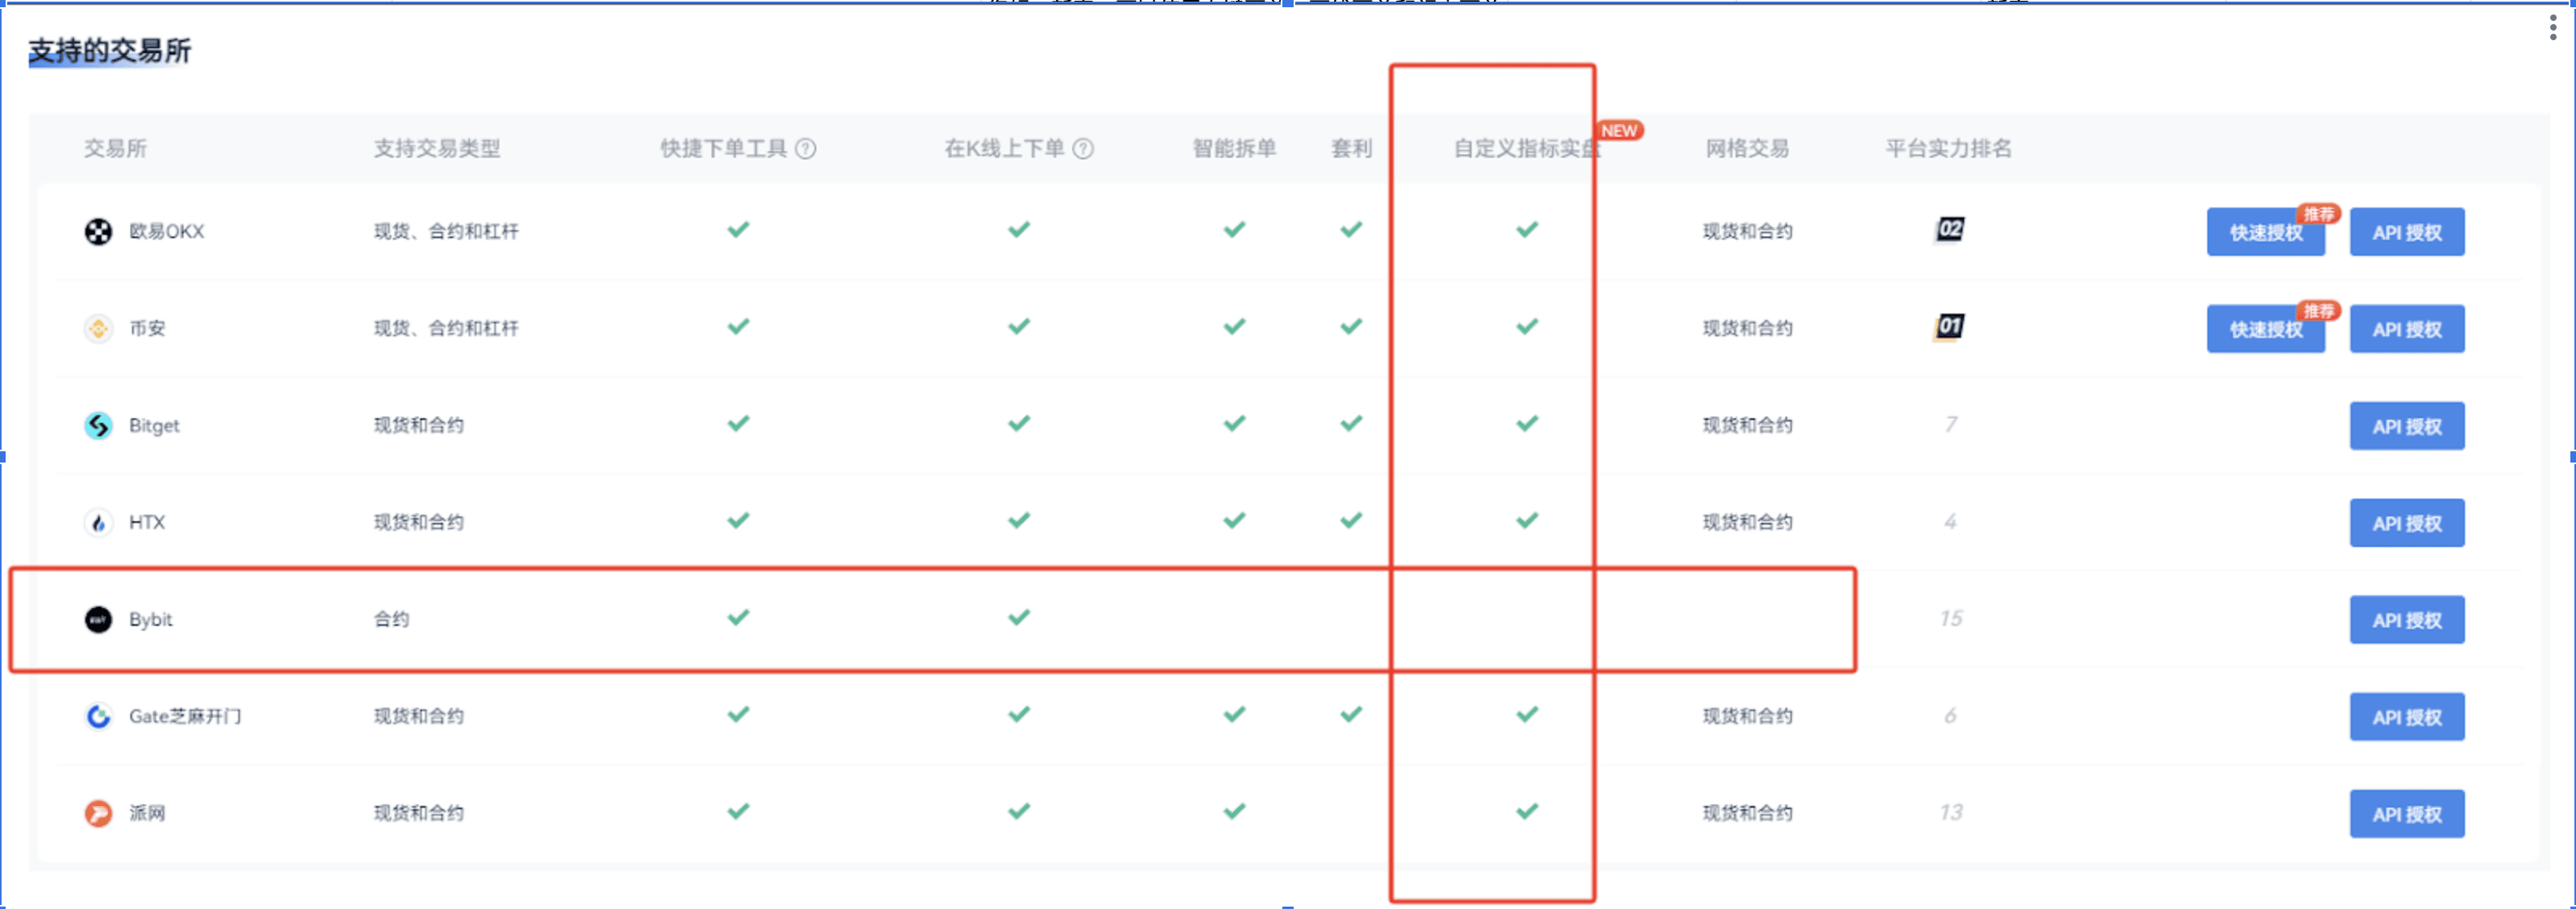Click API 授权 for Bitget
This screenshot has width=2576, height=909.
tap(2407, 426)
